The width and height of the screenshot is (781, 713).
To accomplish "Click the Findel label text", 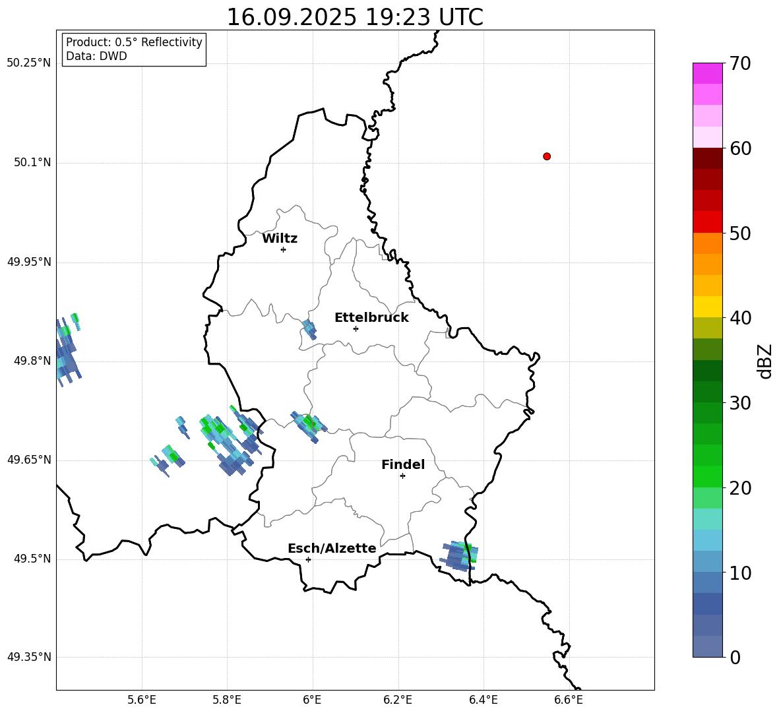I will (x=403, y=465).
